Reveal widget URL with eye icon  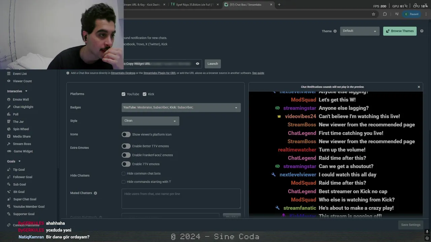tap(198, 64)
